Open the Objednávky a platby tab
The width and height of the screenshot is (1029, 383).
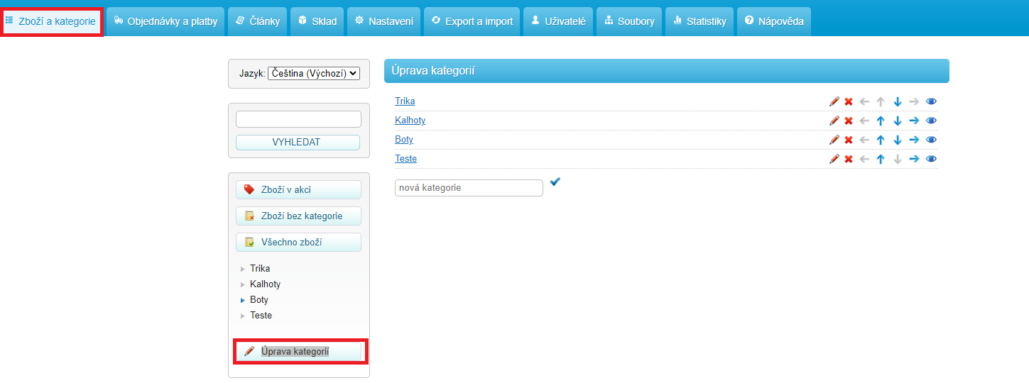click(165, 21)
